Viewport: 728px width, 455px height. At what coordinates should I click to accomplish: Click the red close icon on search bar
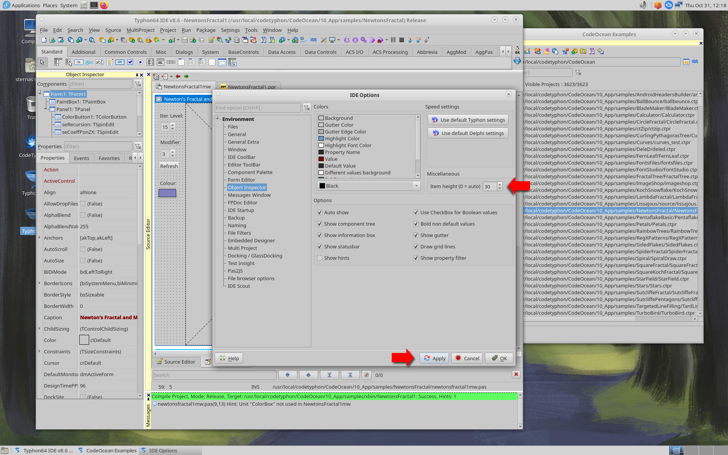tap(516, 375)
